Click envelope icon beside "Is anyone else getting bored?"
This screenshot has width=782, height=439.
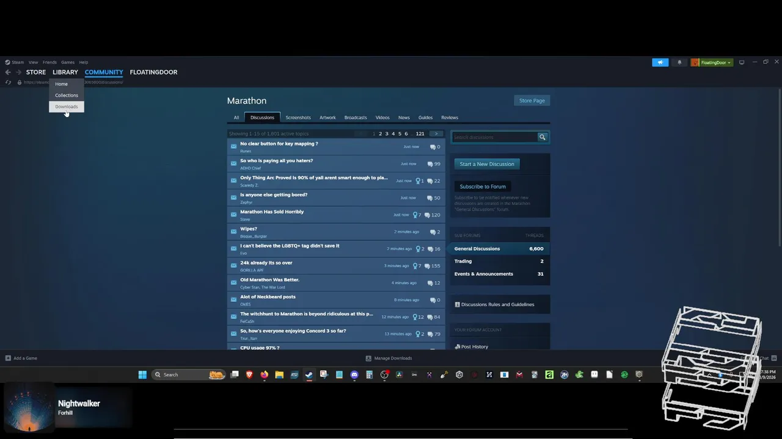tap(233, 198)
